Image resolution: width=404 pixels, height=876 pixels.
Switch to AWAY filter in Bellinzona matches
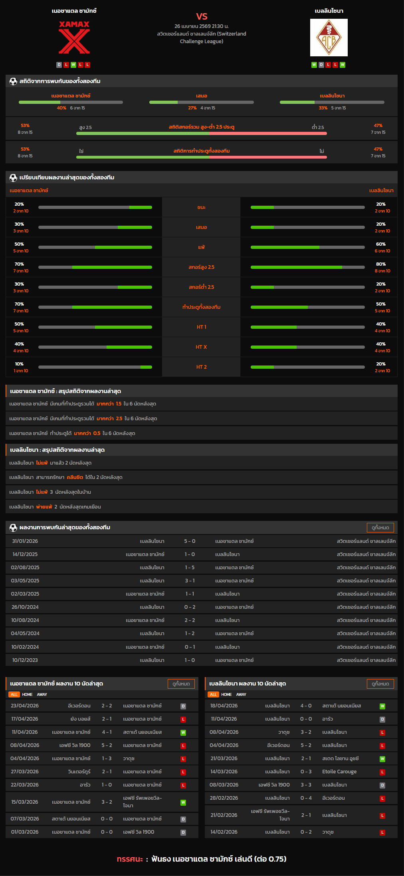point(241,695)
